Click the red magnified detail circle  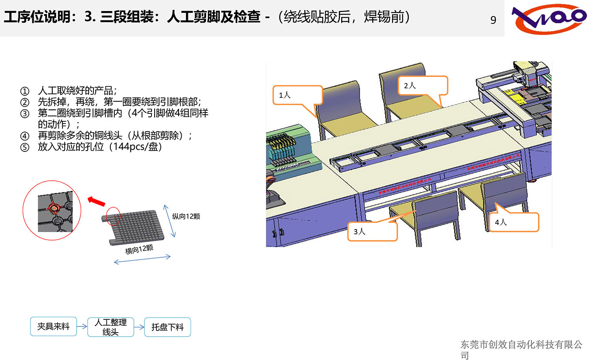click(52, 211)
